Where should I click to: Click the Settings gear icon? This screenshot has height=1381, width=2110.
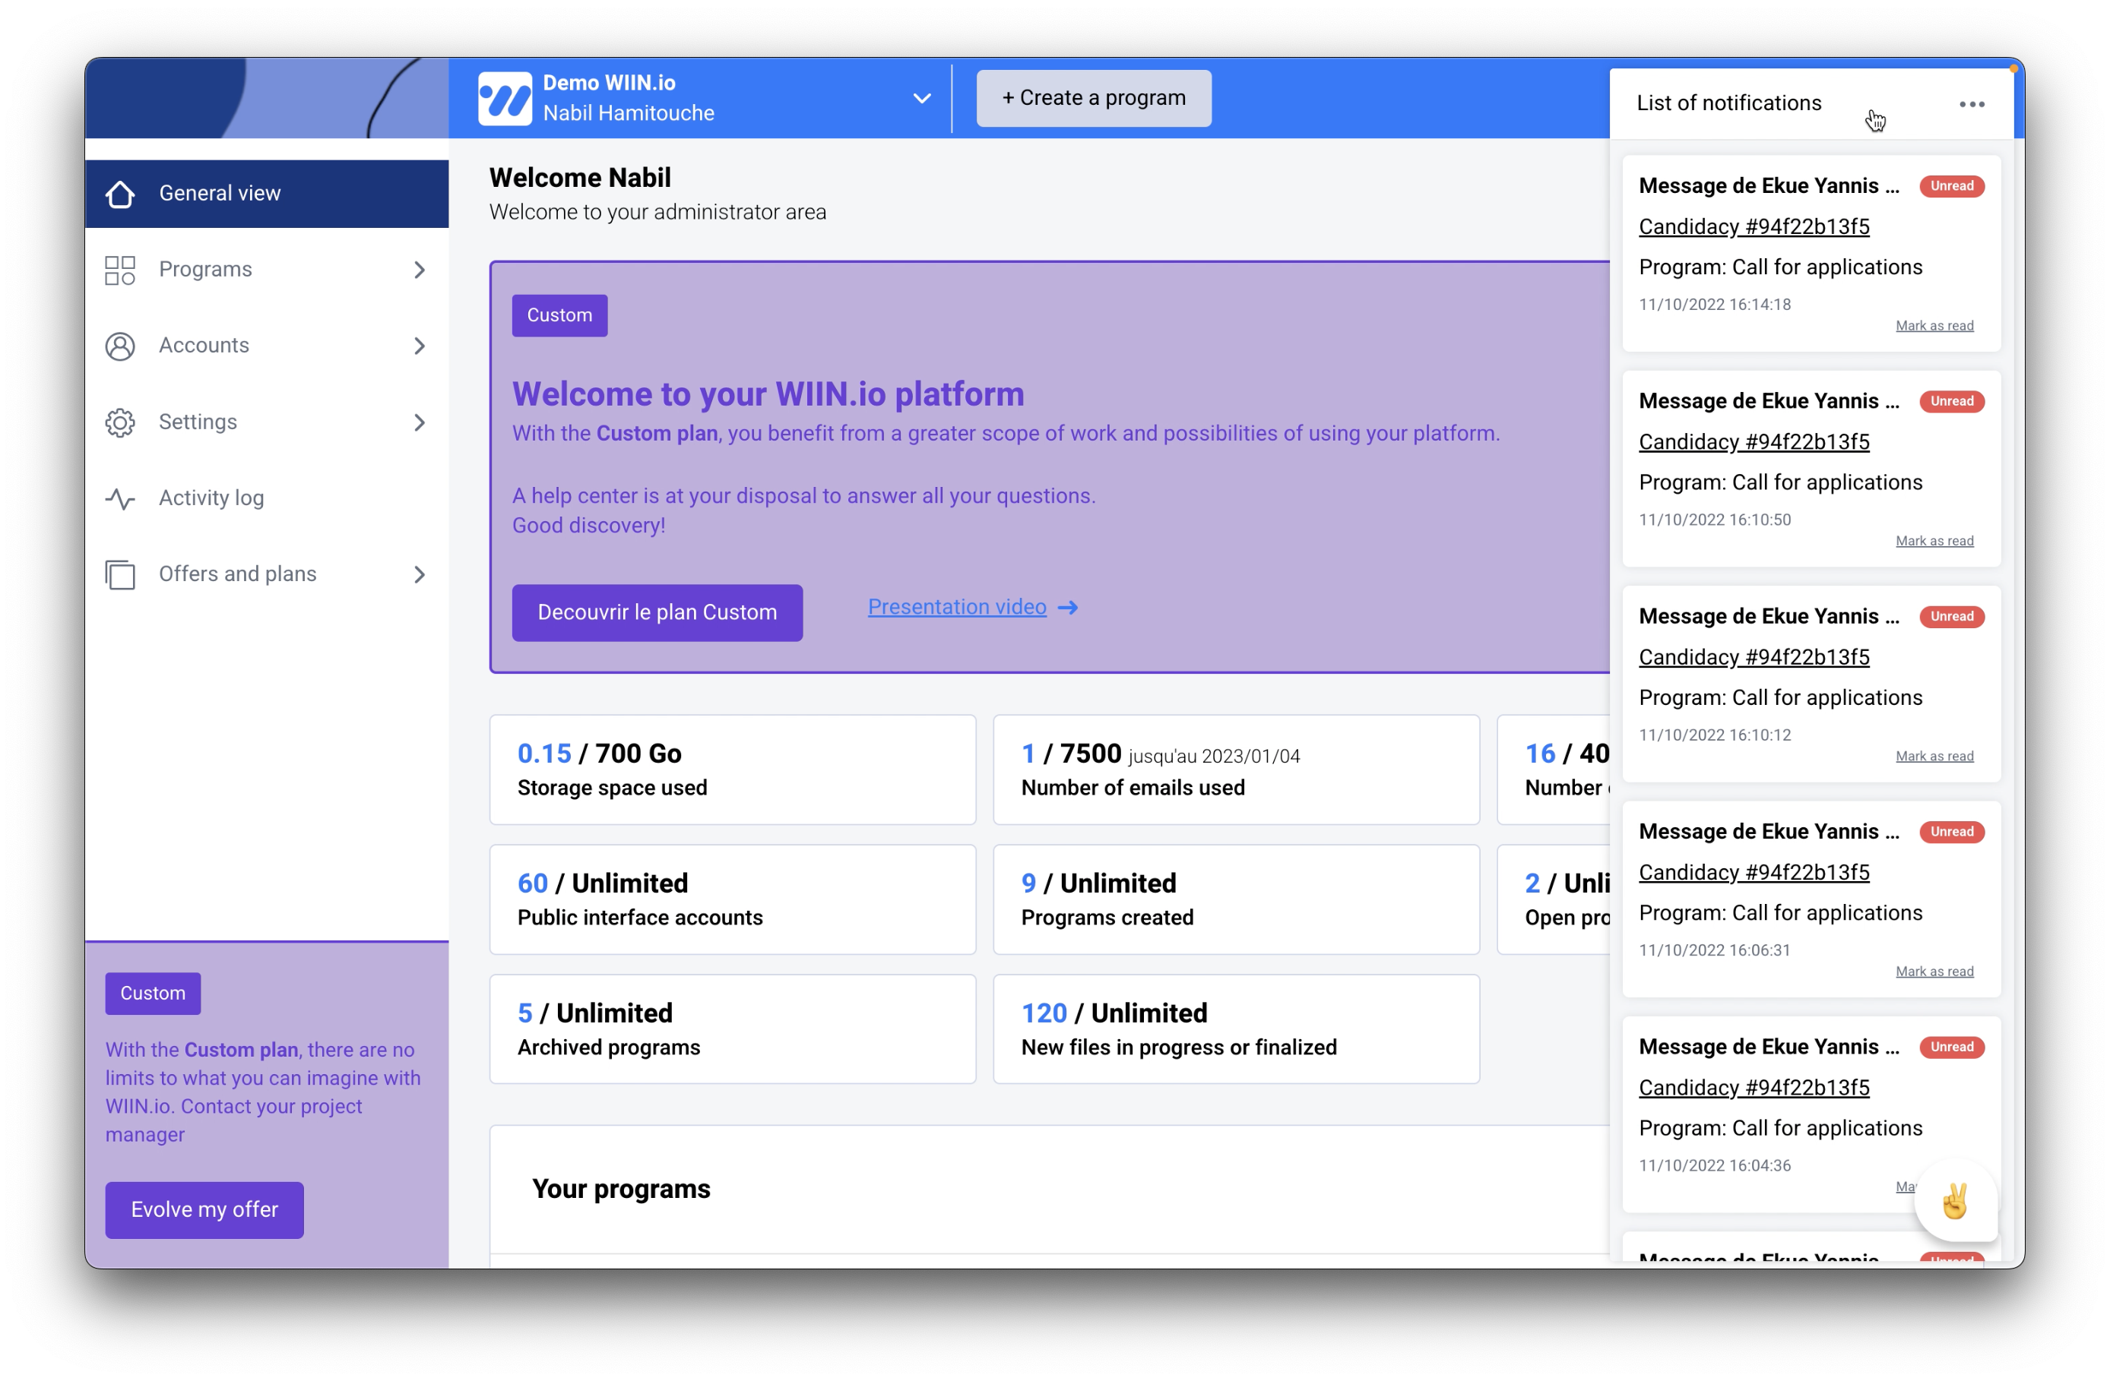(119, 422)
